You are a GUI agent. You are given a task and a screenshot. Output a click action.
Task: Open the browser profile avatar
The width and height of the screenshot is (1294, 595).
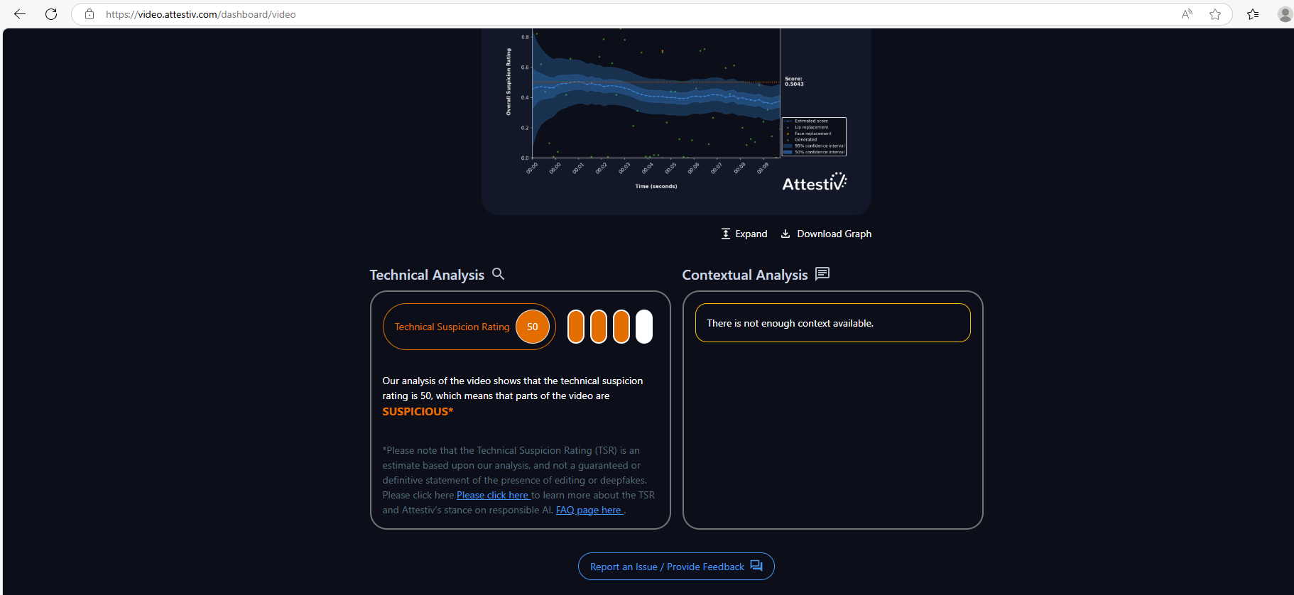[1285, 14]
